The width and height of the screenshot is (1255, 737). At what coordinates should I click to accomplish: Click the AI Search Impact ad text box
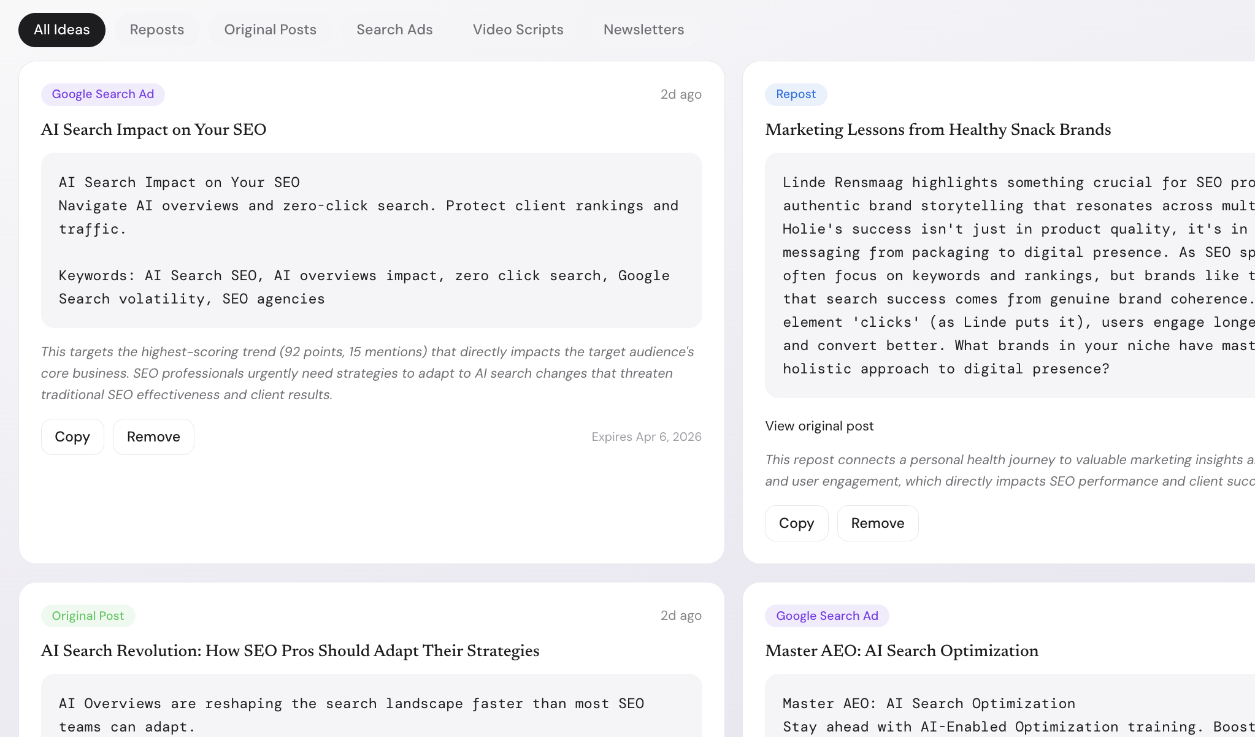click(371, 240)
